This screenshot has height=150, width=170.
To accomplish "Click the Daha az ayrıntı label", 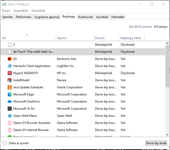I will pyautogui.click(x=19, y=143).
